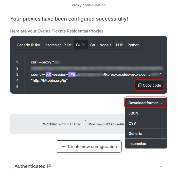The width and height of the screenshot is (178, 182).
Task: Switch to the Nodejs tab
Action: point(105,45)
